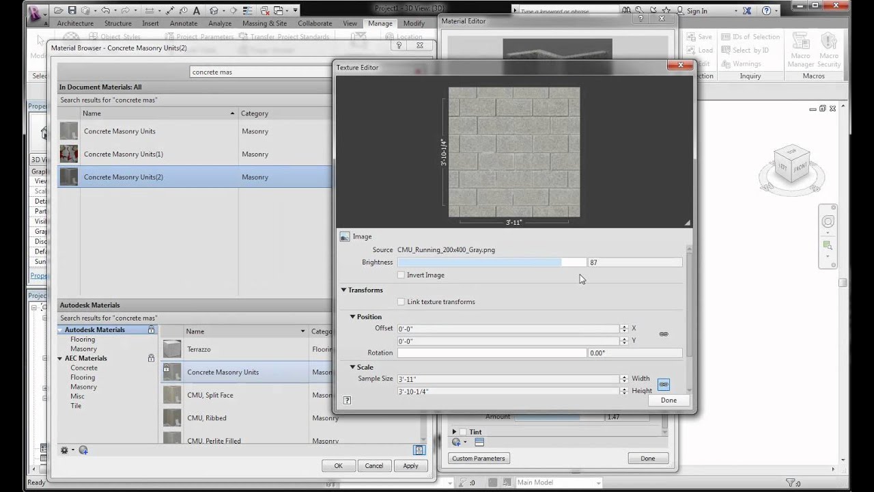Collapse the AEC Materials library tree
The image size is (874, 492).
60,358
